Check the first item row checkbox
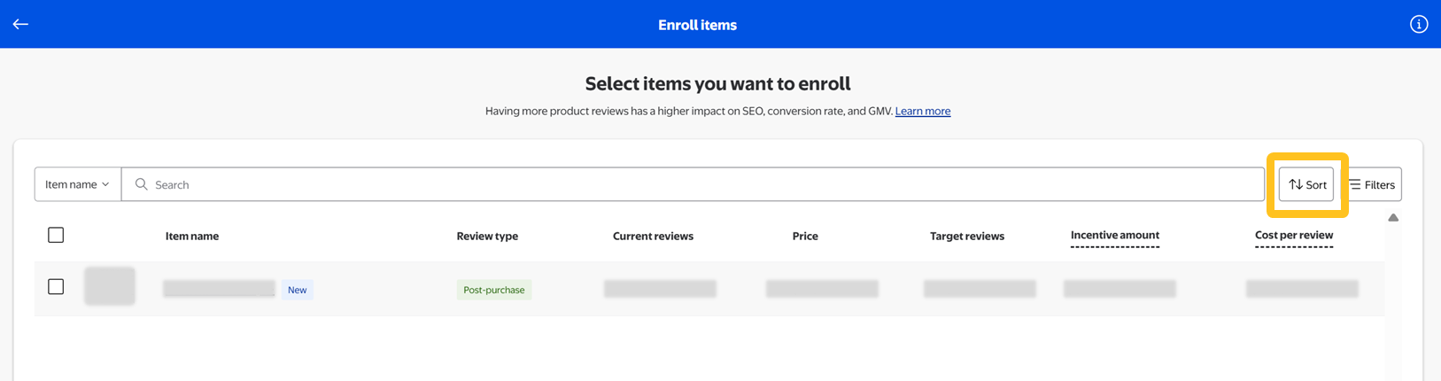The height and width of the screenshot is (381, 1441). point(56,287)
